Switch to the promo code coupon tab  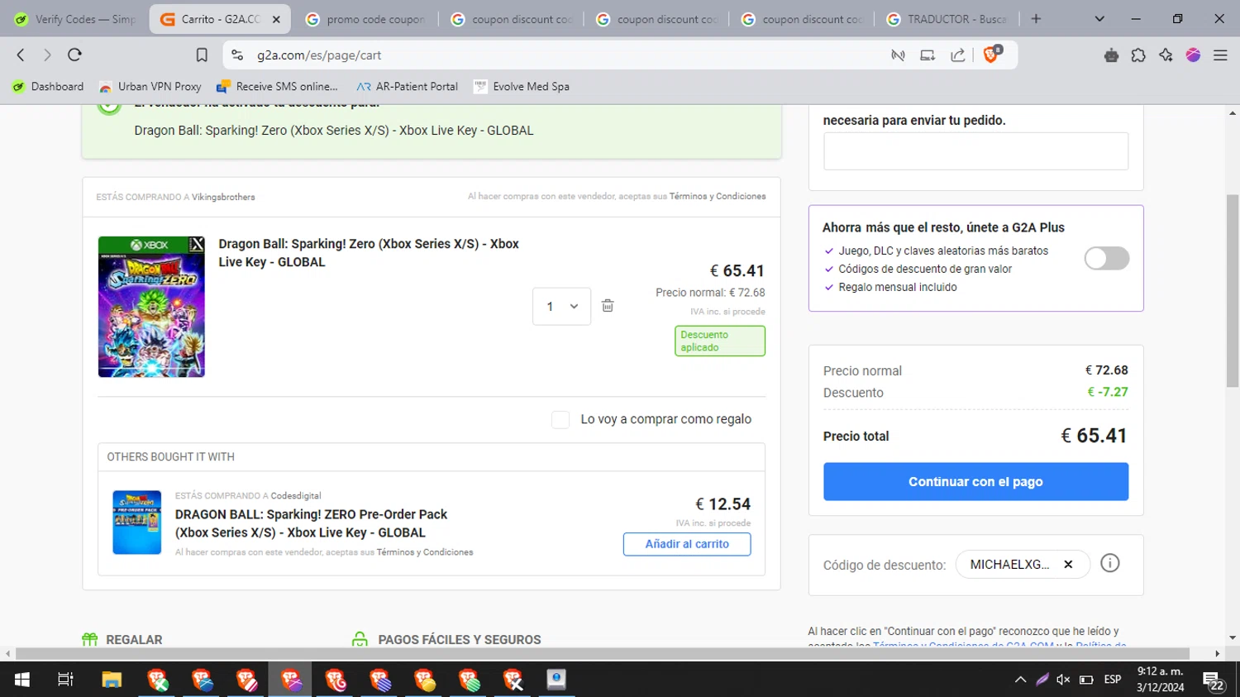tap(366, 19)
